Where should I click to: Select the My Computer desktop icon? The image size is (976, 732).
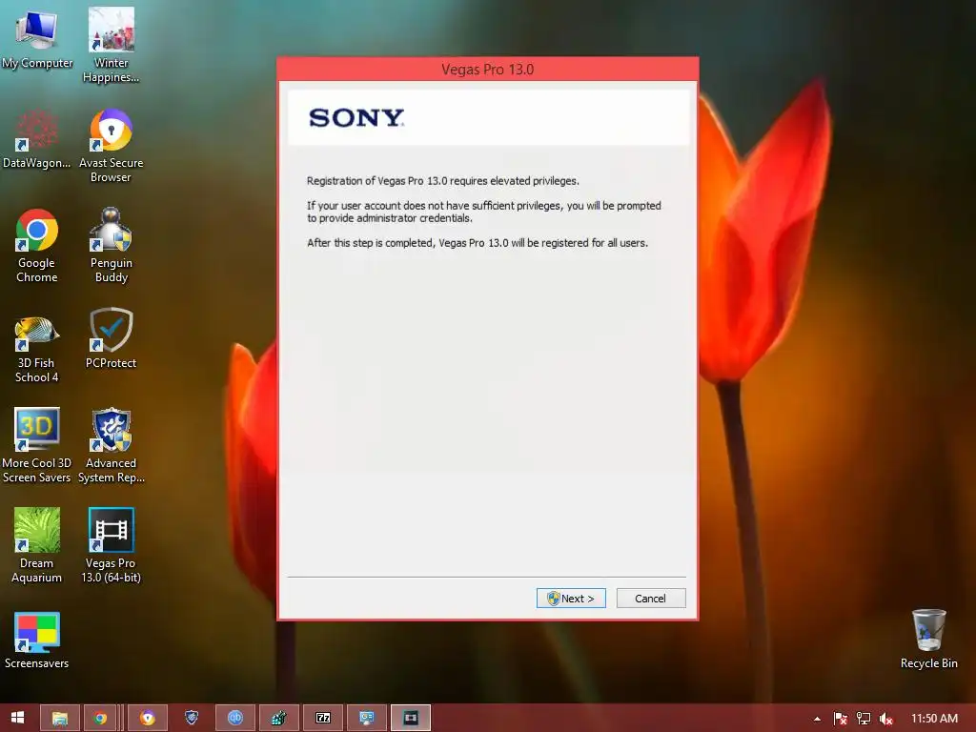coord(37,38)
